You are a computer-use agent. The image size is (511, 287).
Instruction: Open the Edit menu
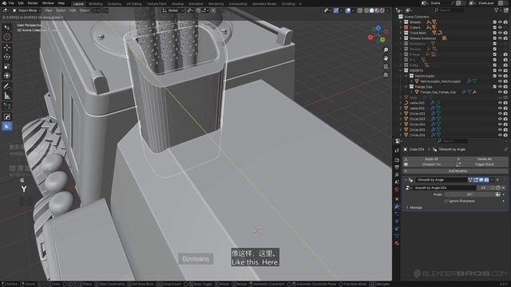click(21, 3)
